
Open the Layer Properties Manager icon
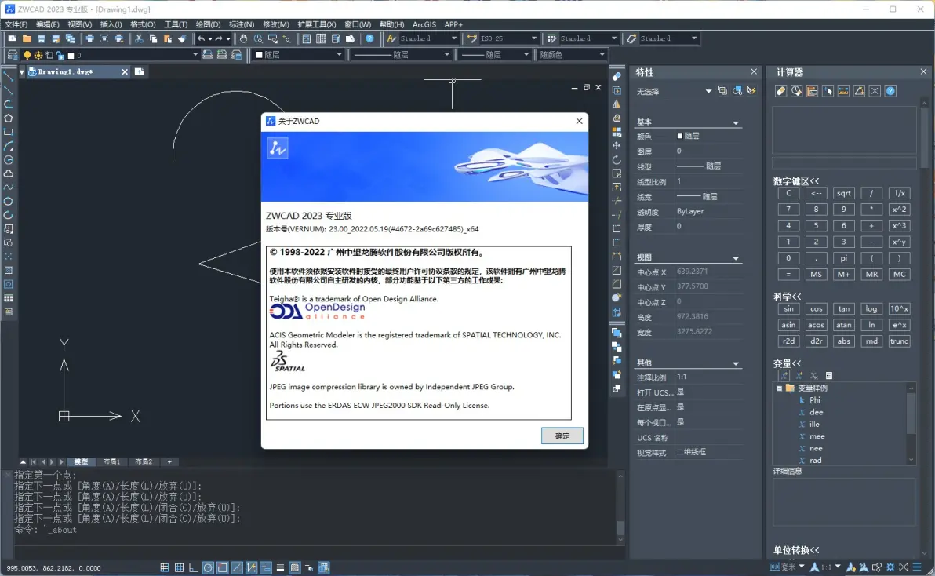pos(12,55)
